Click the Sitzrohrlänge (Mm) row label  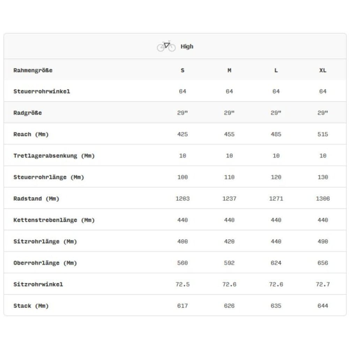[45, 242]
